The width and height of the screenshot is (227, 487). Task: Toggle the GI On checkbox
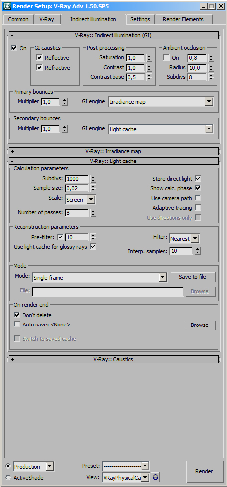(x=14, y=48)
